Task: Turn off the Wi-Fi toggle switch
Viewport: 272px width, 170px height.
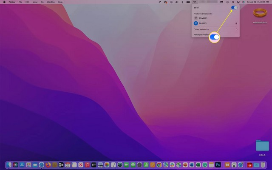Action: 234,8
